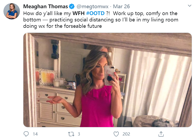This screenshot has height=139, width=196.
Task: Click the like count 202
Action: [126, 134]
